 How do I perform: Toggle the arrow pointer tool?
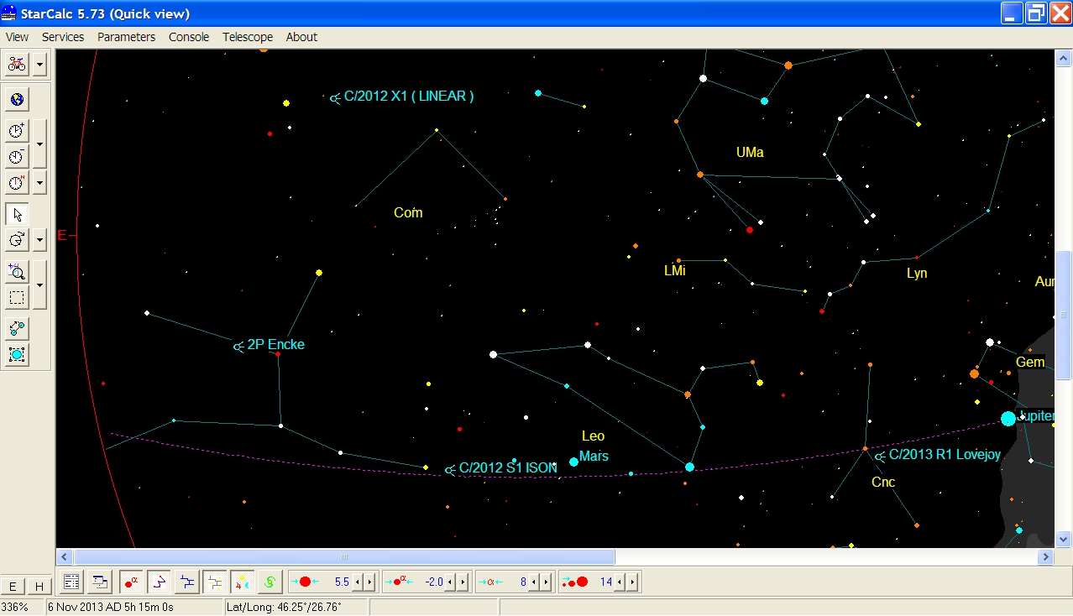click(x=17, y=214)
